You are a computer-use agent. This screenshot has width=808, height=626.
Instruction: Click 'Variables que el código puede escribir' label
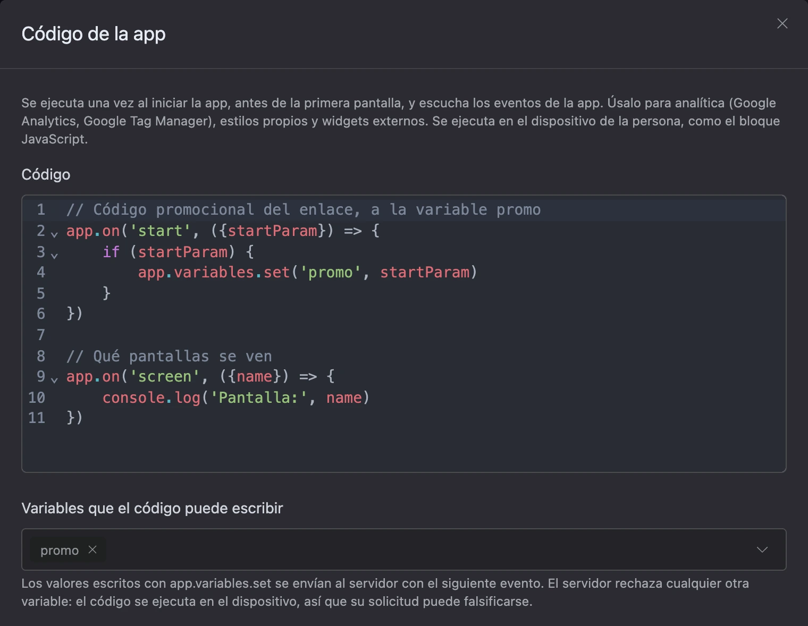coord(152,508)
